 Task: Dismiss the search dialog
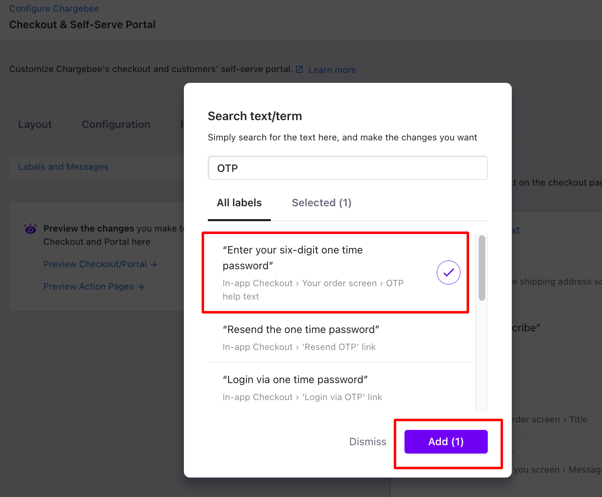point(368,442)
